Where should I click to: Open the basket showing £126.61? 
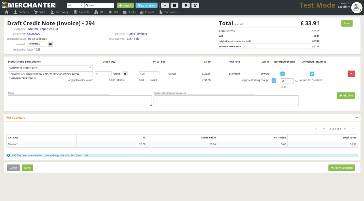tap(147, 5)
